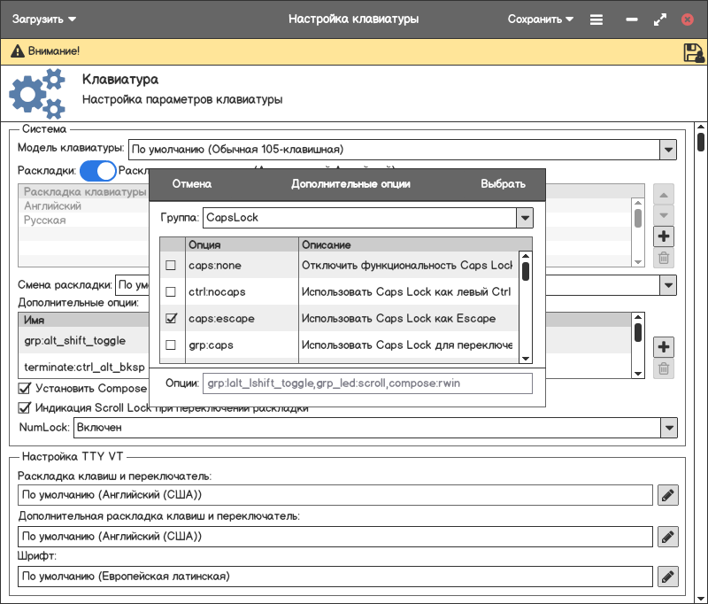
Task: Enable the caps:none option checkbox
Action: coord(171,266)
